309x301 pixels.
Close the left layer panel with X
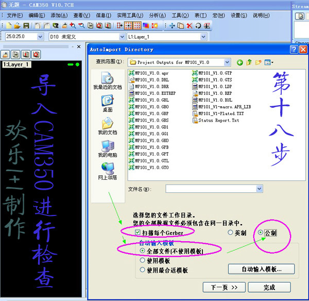click(79, 47)
